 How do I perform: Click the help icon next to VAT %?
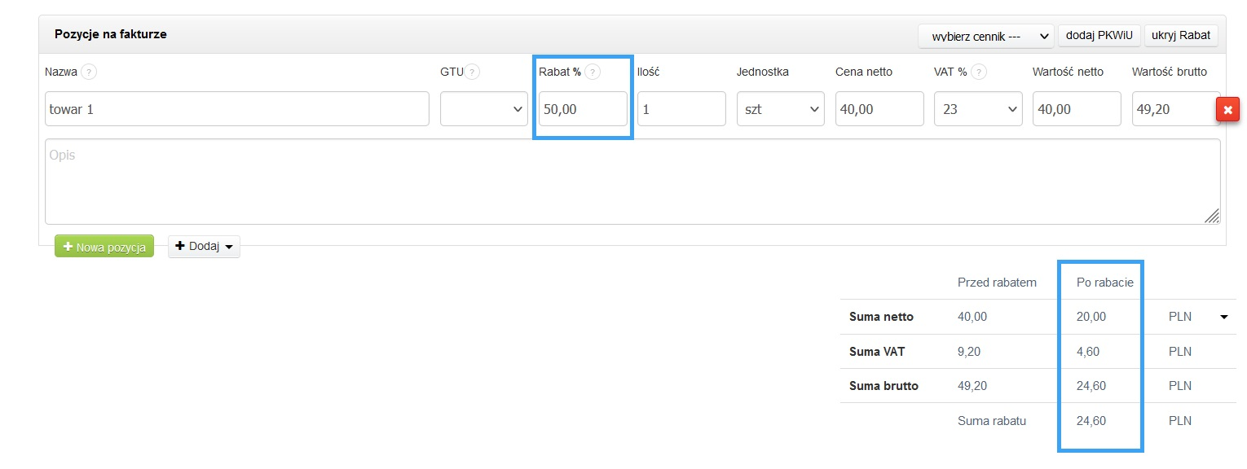point(979,72)
